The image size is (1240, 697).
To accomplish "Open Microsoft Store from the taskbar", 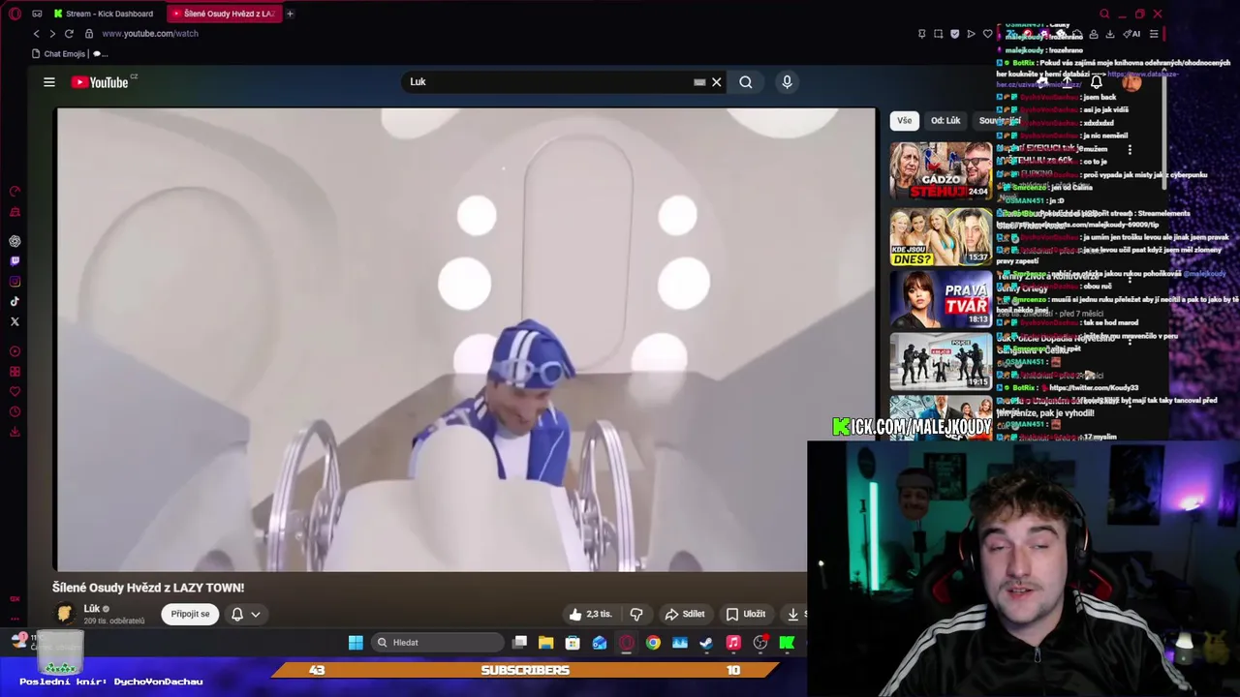I will (573, 643).
